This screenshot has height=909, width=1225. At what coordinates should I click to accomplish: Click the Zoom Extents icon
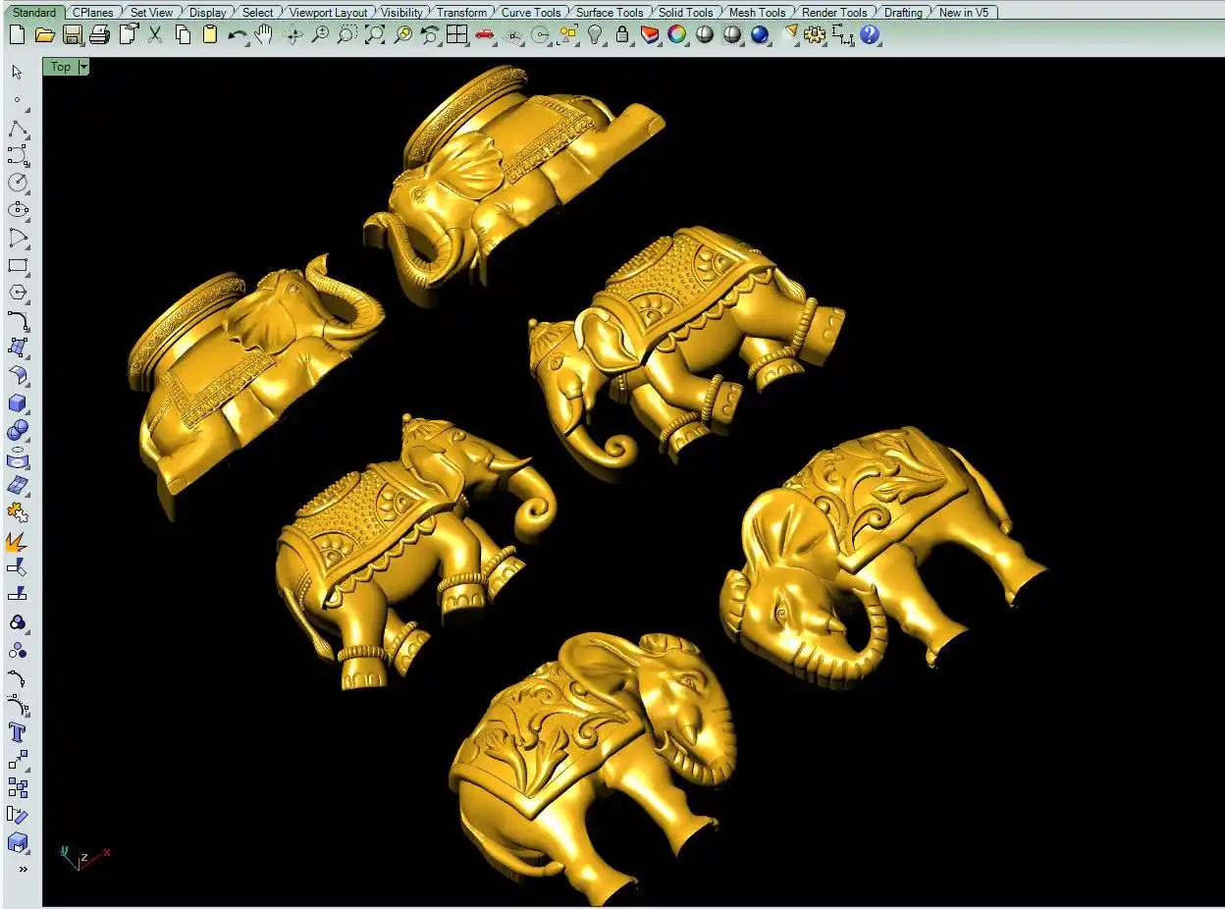pos(374,35)
